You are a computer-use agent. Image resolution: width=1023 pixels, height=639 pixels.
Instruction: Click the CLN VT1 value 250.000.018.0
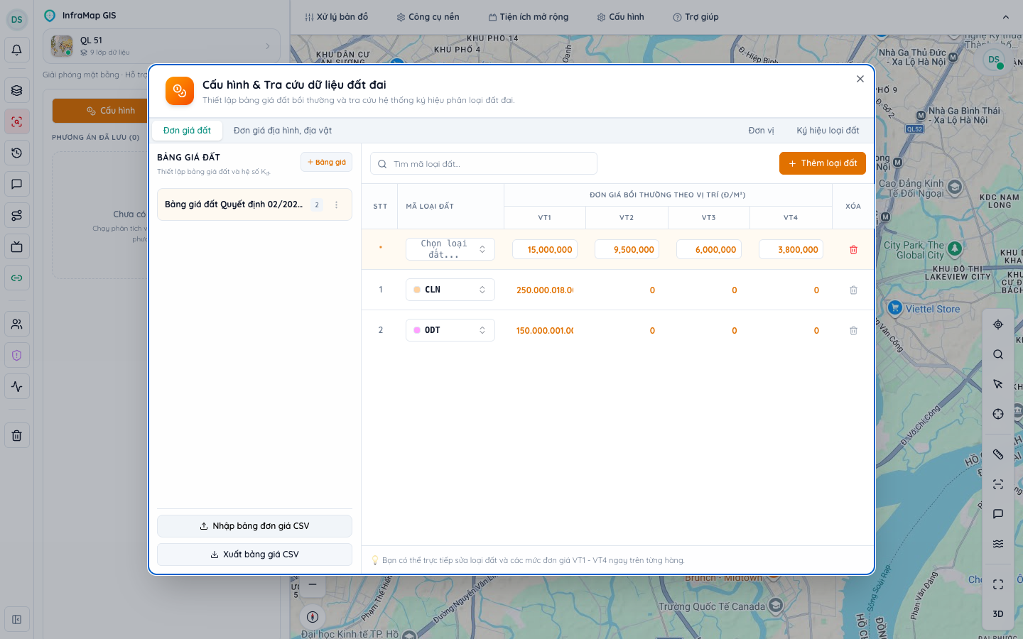(x=545, y=290)
